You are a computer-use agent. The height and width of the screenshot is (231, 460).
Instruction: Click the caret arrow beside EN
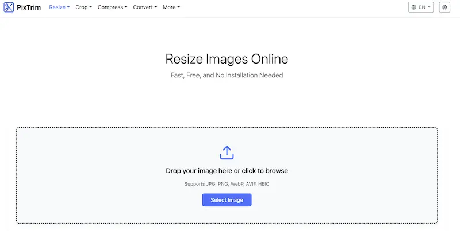pos(429,7)
